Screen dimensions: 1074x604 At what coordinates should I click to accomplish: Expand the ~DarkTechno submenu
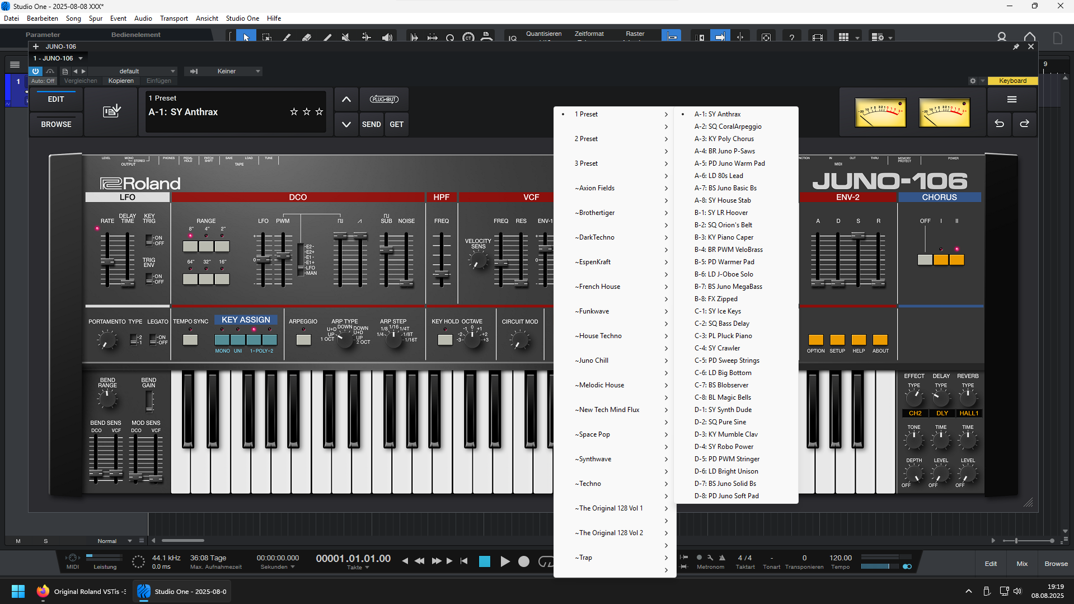click(x=615, y=237)
